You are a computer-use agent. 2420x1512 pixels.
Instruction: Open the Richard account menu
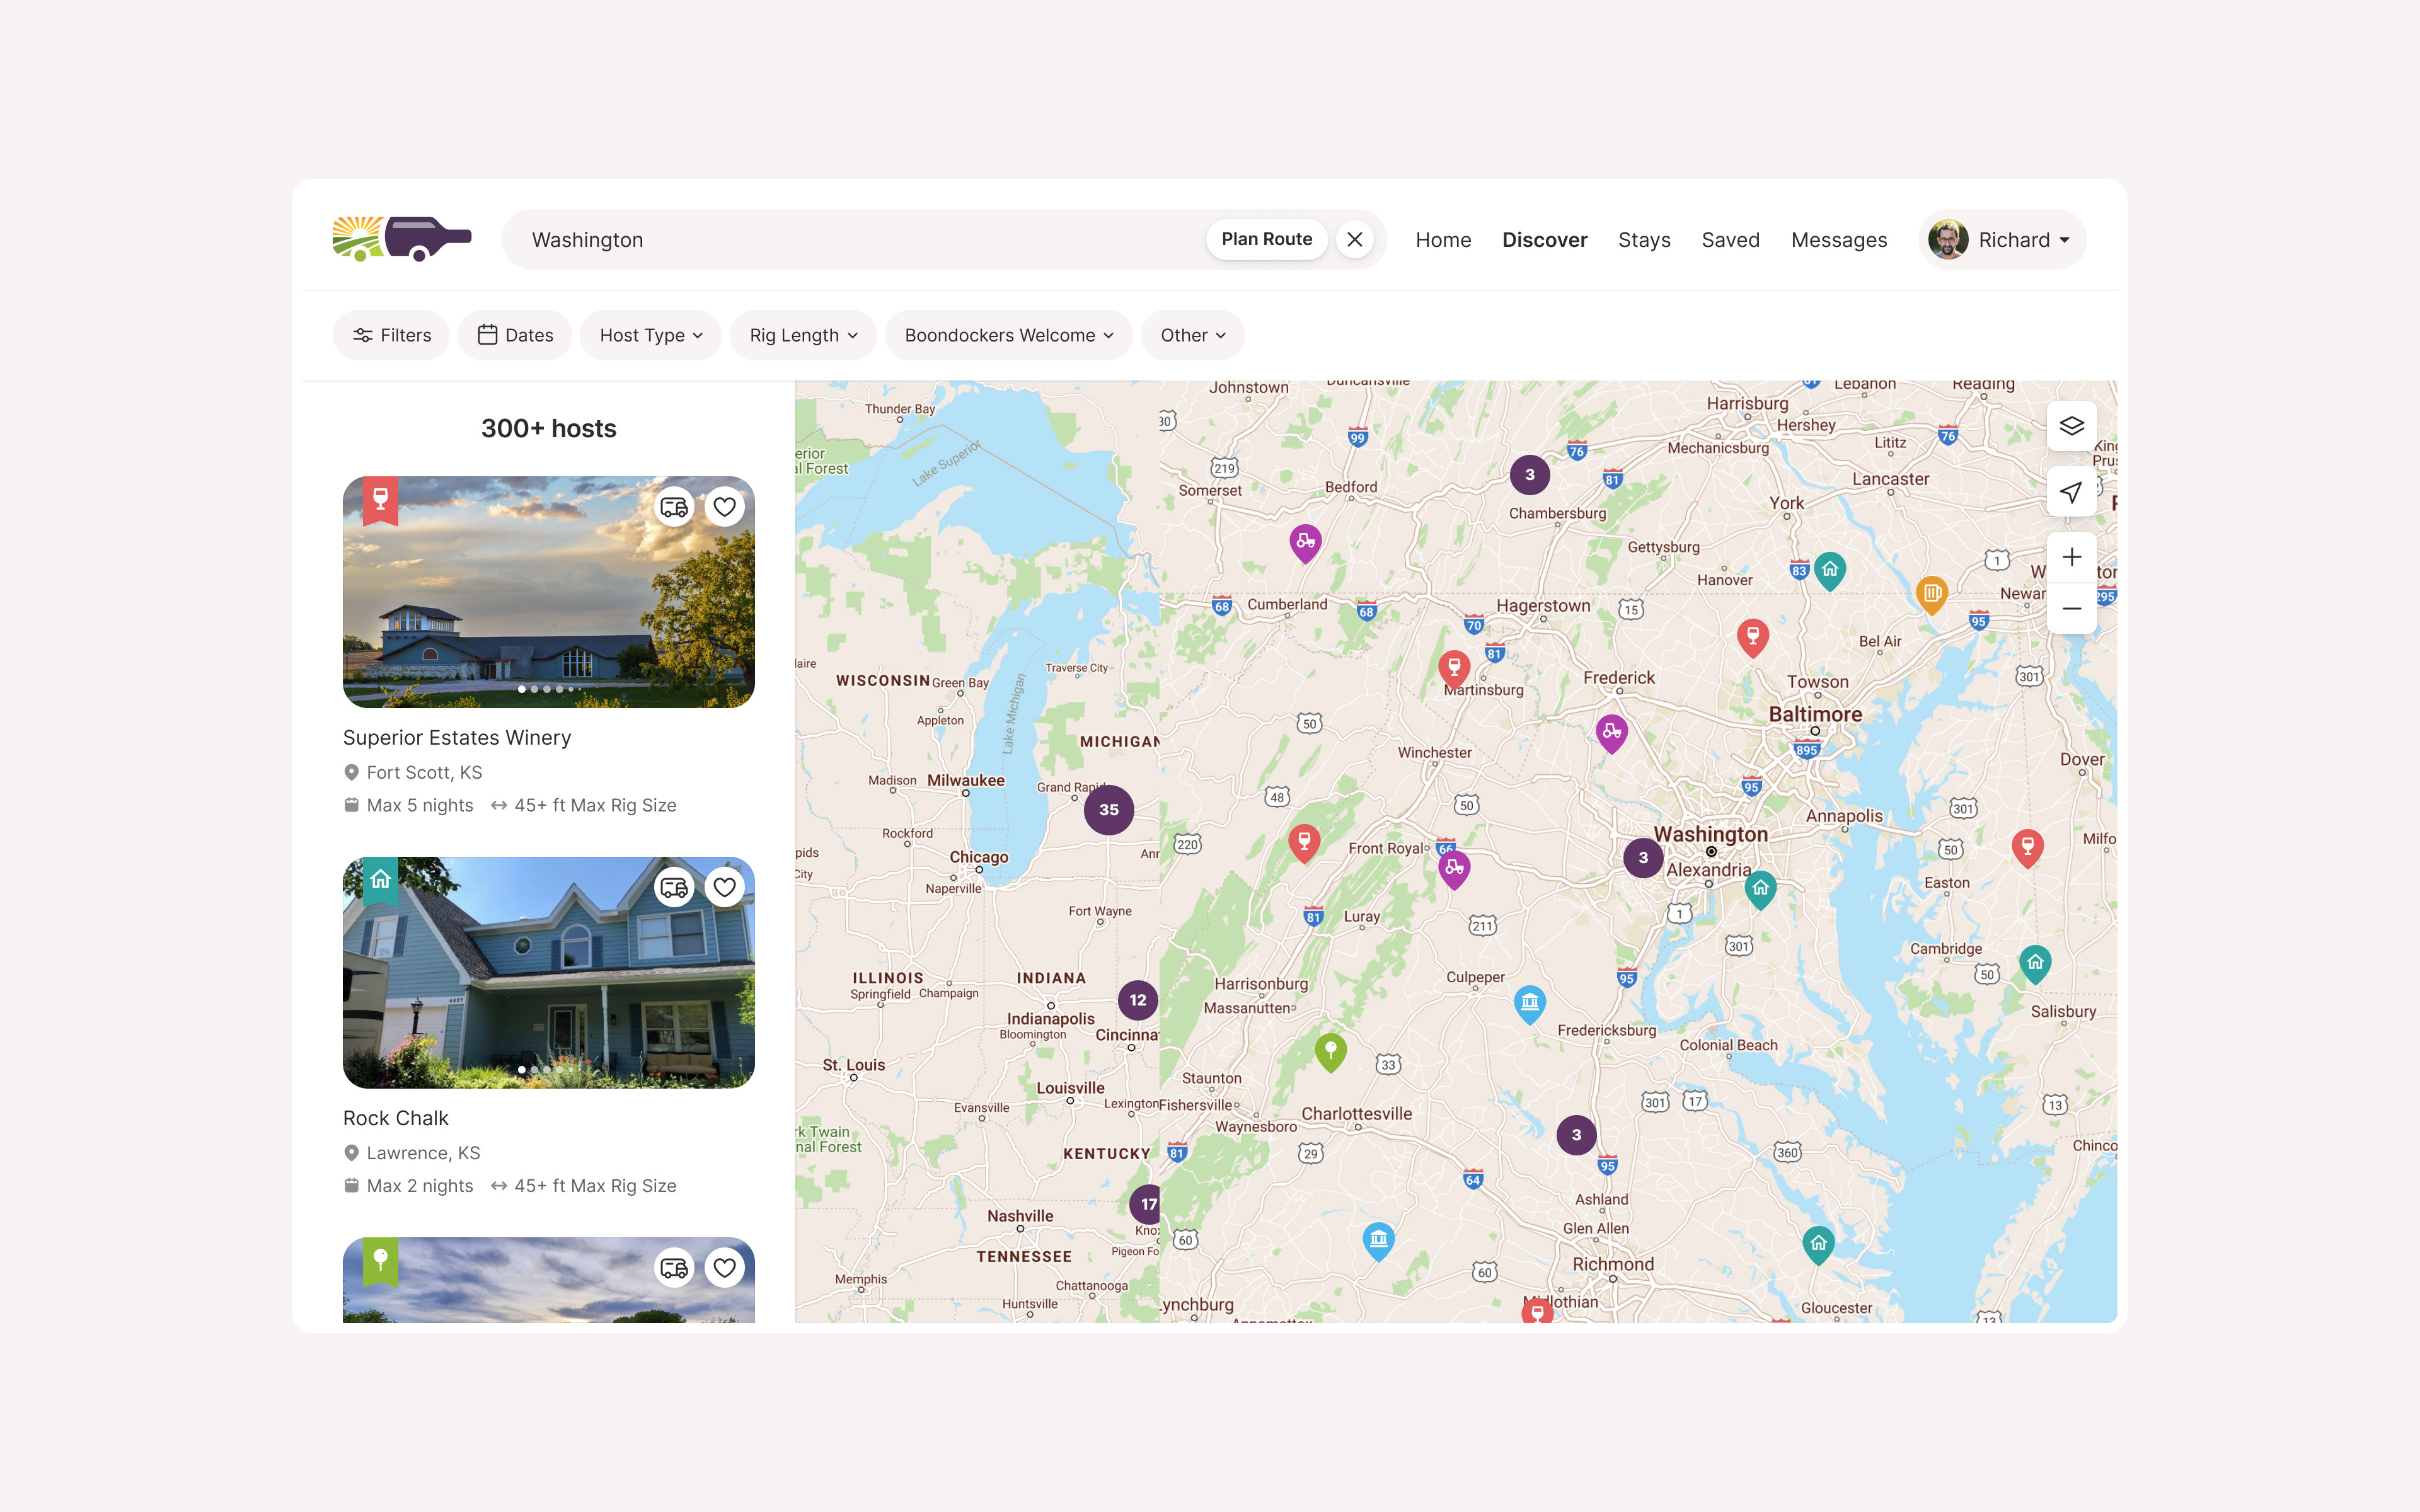[2002, 240]
